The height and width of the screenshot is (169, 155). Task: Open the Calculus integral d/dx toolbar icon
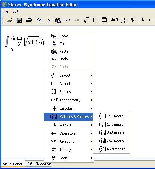tap(124, 20)
